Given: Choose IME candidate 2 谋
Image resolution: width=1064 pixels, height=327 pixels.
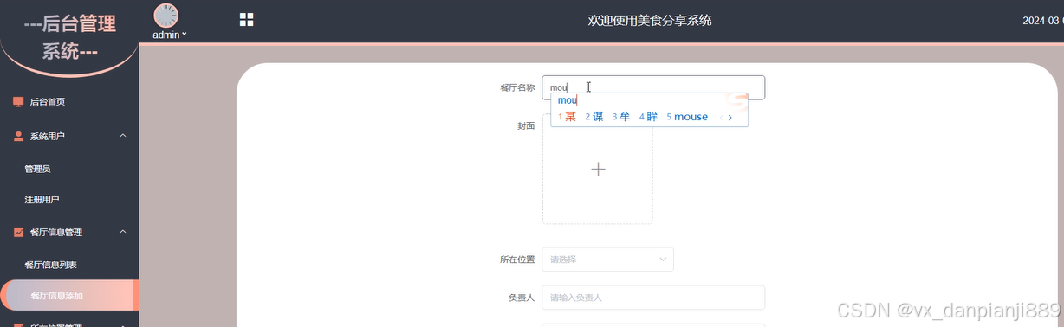Looking at the screenshot, I should point(594,117).
